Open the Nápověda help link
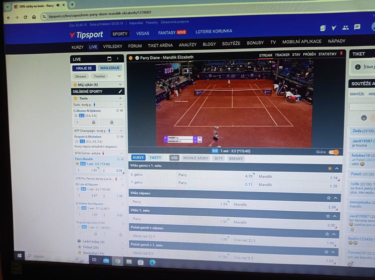 click(x=136, y=23)
